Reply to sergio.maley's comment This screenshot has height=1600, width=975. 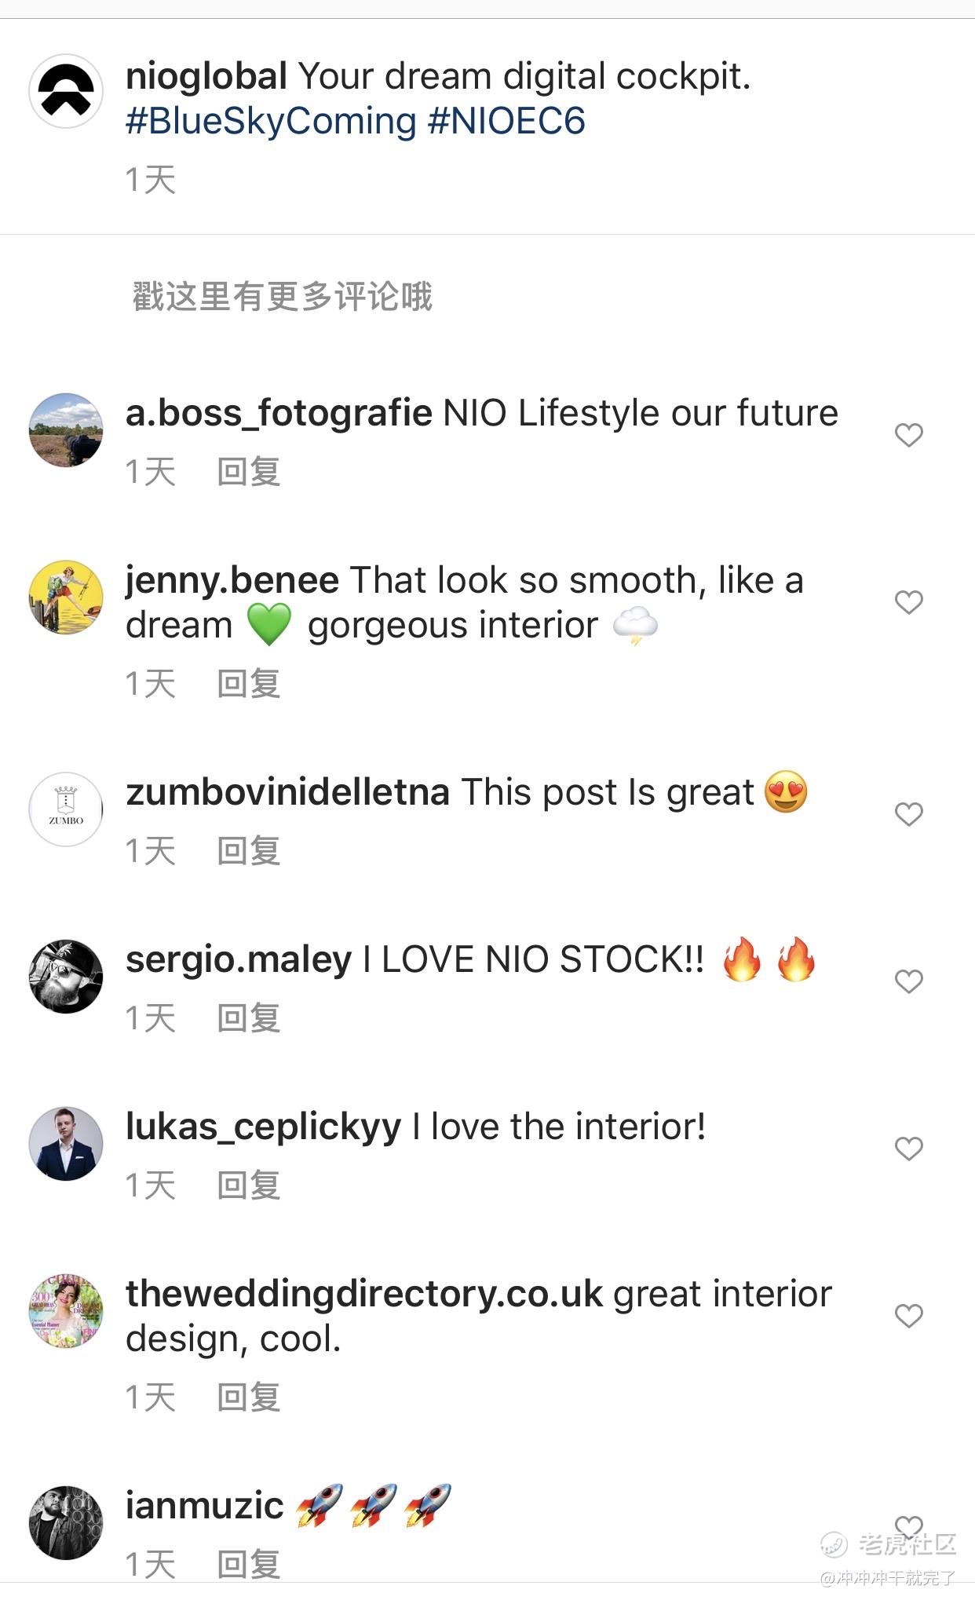click(248, 1018)
